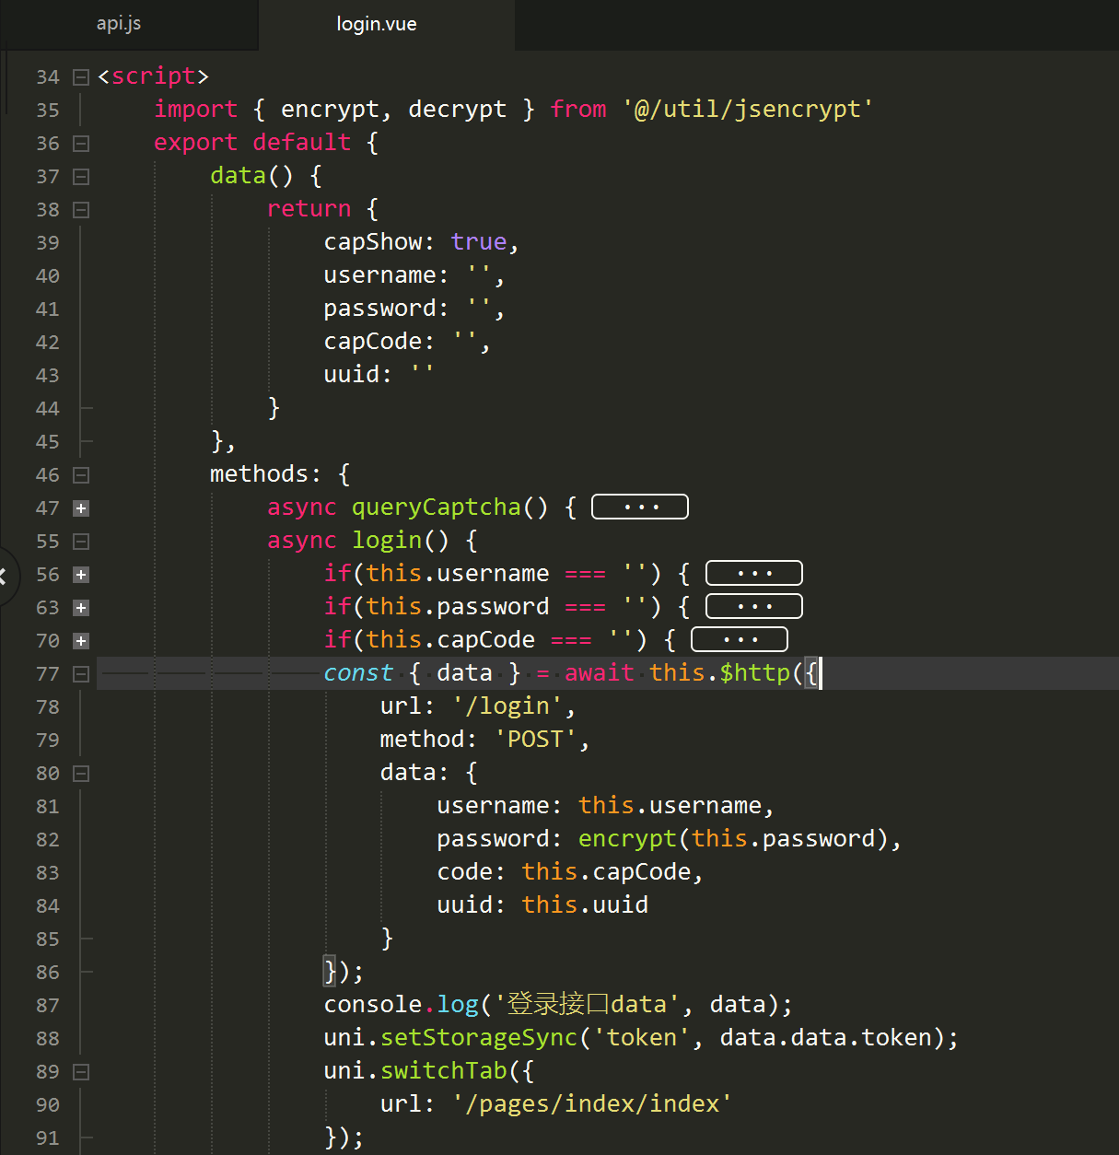This screenshot has height=1155, width=1119.
Task: Click line number 78 in the gutter
Action: coord(48,707)
